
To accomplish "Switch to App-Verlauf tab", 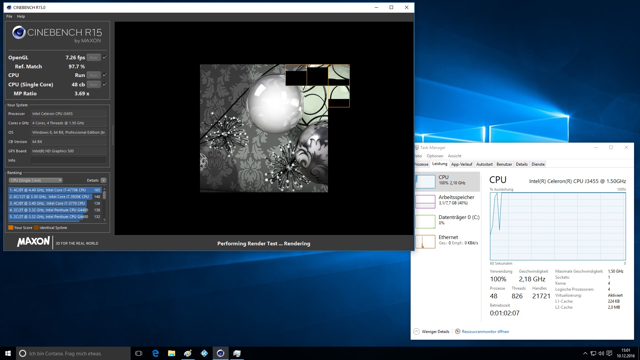I will [x=462, y=164].
